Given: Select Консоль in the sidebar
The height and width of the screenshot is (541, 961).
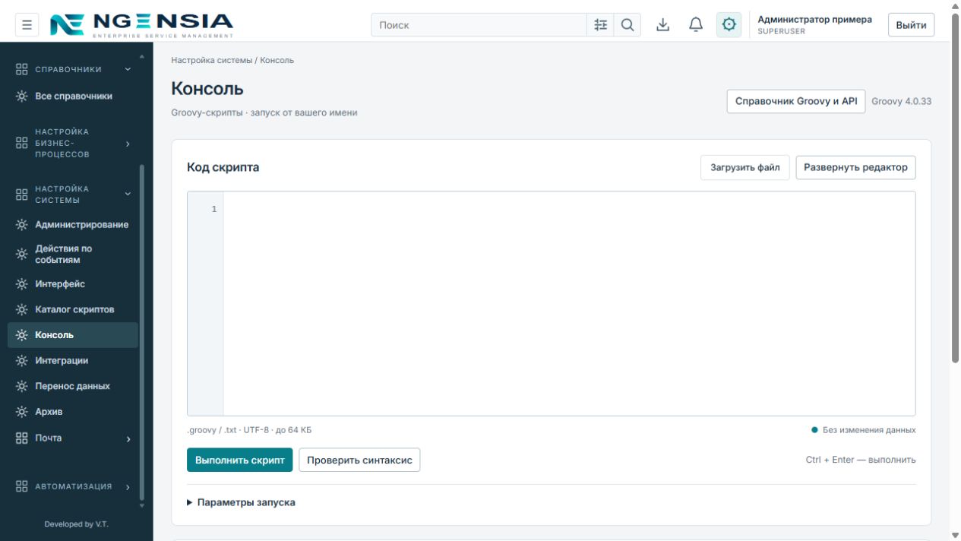Looking at the screenshot, I should 73,335.
